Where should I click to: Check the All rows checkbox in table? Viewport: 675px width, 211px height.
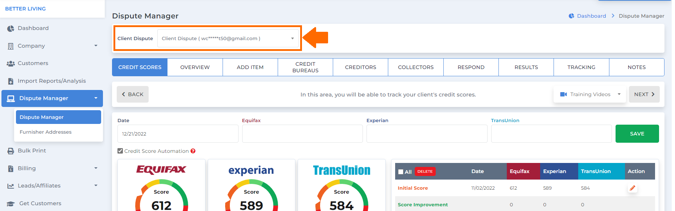pos(401,172)
